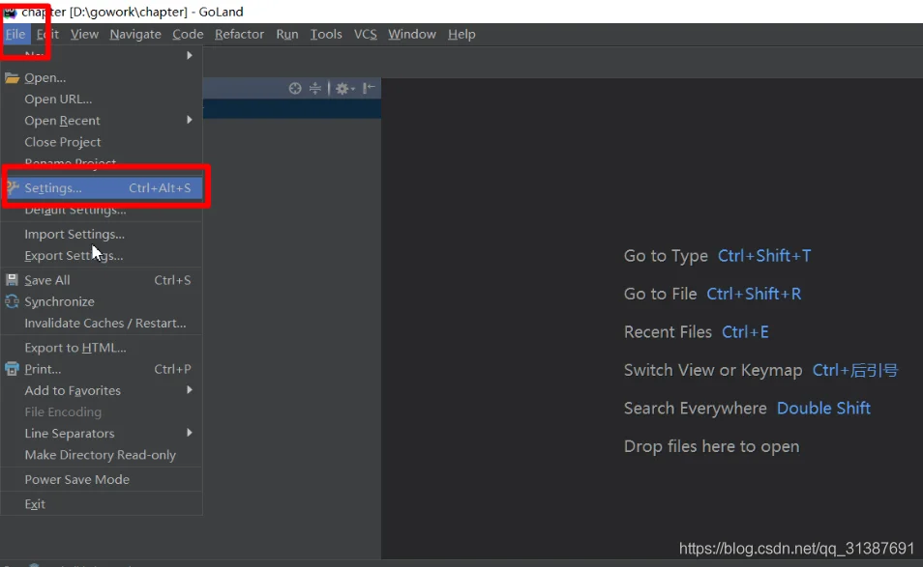Viewport: 923px width, 567px height.
Task: Open the View menu
Action: [x=84, y=34]
